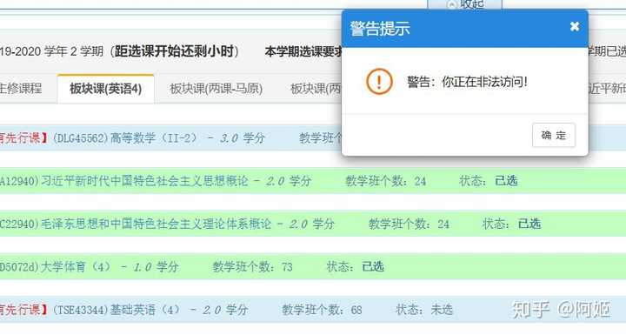
Task: Click the 警告提示 dialog title
Action: 380,29
